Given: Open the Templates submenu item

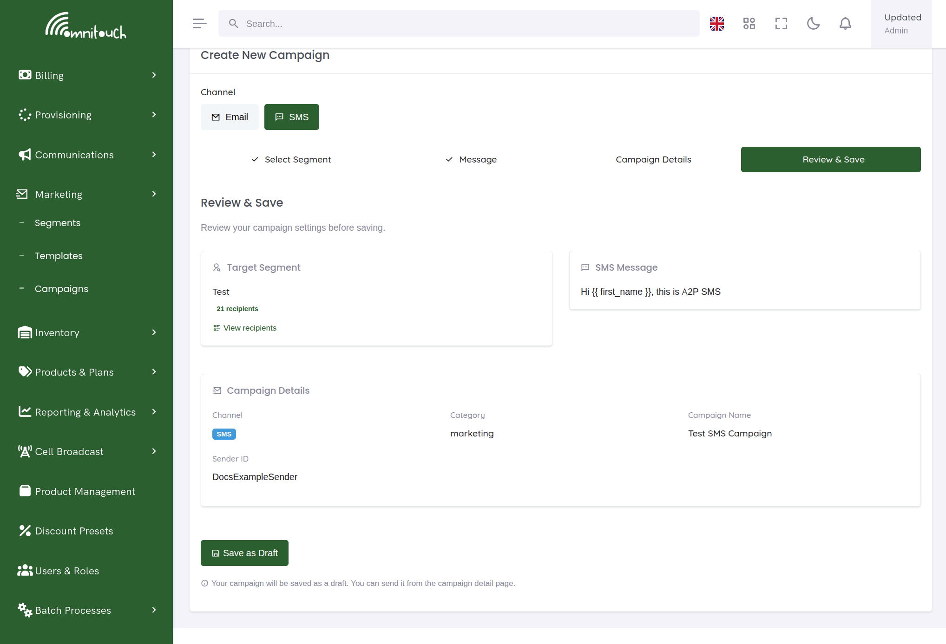Looking at the screenshot, I should click(x=59, y=256).
